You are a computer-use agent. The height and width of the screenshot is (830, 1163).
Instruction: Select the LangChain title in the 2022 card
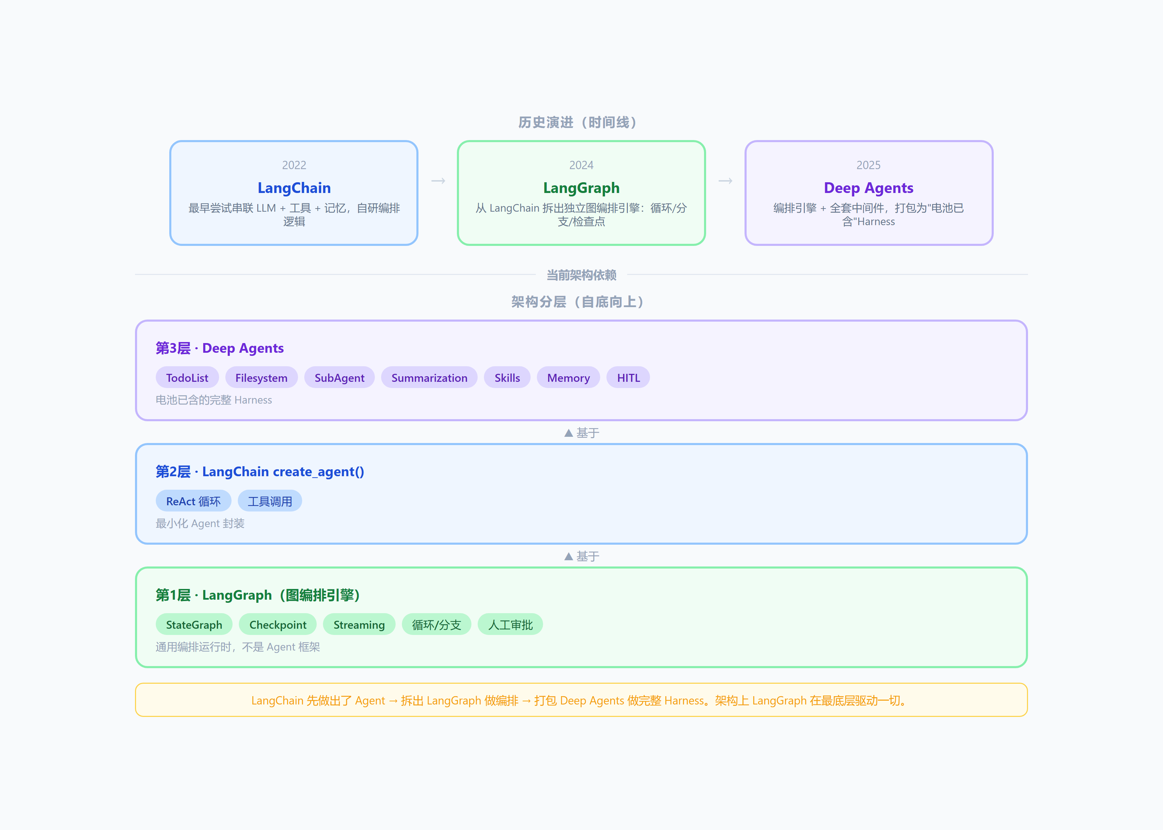294,188
